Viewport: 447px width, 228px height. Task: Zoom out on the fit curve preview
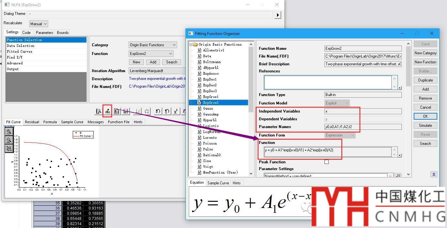[9, 140]
